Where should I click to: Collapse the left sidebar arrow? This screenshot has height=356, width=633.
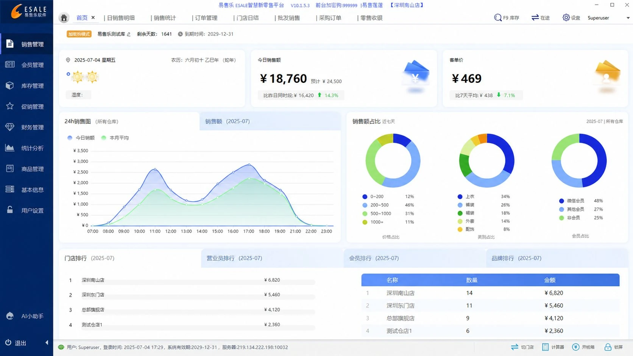click(47, 343)
